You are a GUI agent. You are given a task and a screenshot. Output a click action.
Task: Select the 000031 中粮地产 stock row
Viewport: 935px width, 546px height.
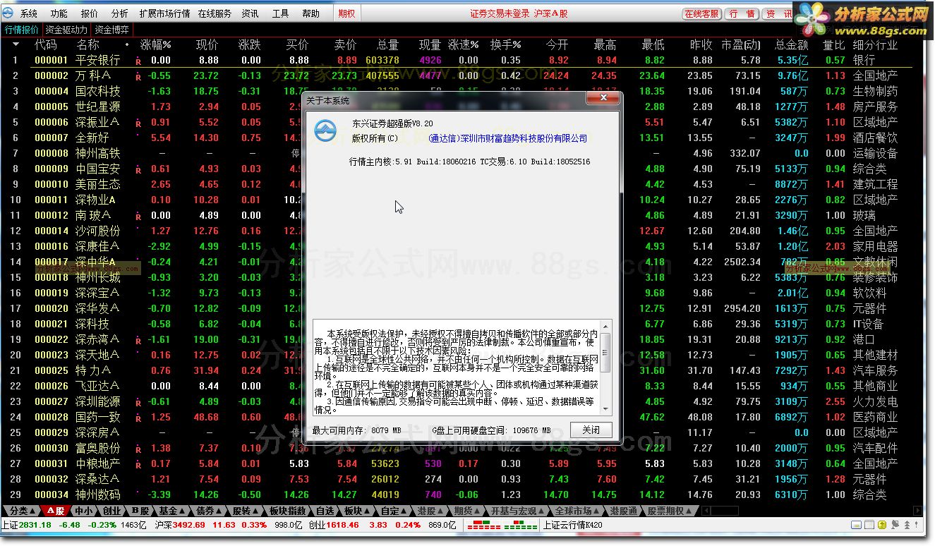coord(462,464)
